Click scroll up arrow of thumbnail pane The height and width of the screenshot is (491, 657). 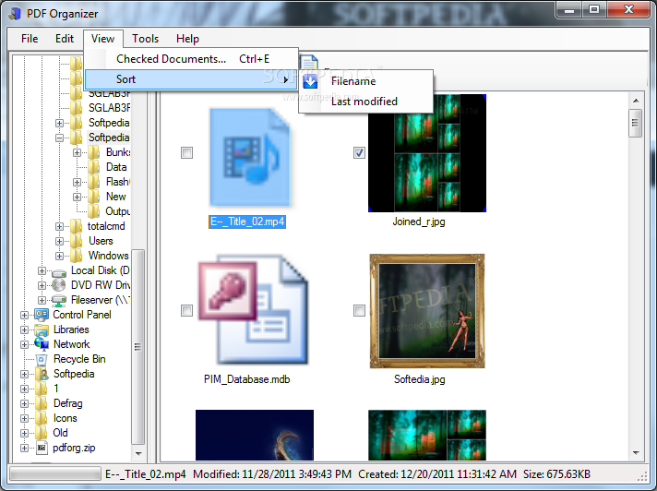[x=636, y=101]
